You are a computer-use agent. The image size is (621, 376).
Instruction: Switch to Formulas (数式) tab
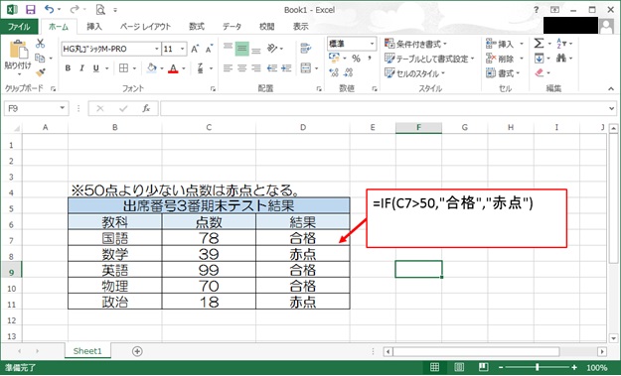click(197, 27)
